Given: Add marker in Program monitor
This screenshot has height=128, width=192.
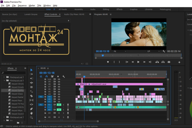Looking at the screenshot, I should tap(108, 62).
